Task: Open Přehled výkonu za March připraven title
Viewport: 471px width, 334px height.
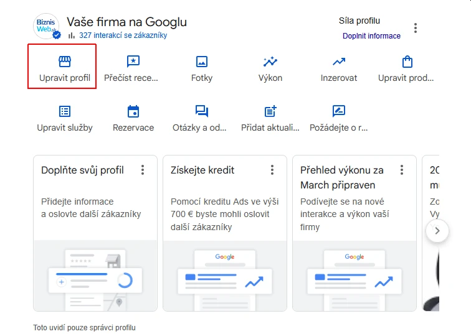Action: (341, 177)
